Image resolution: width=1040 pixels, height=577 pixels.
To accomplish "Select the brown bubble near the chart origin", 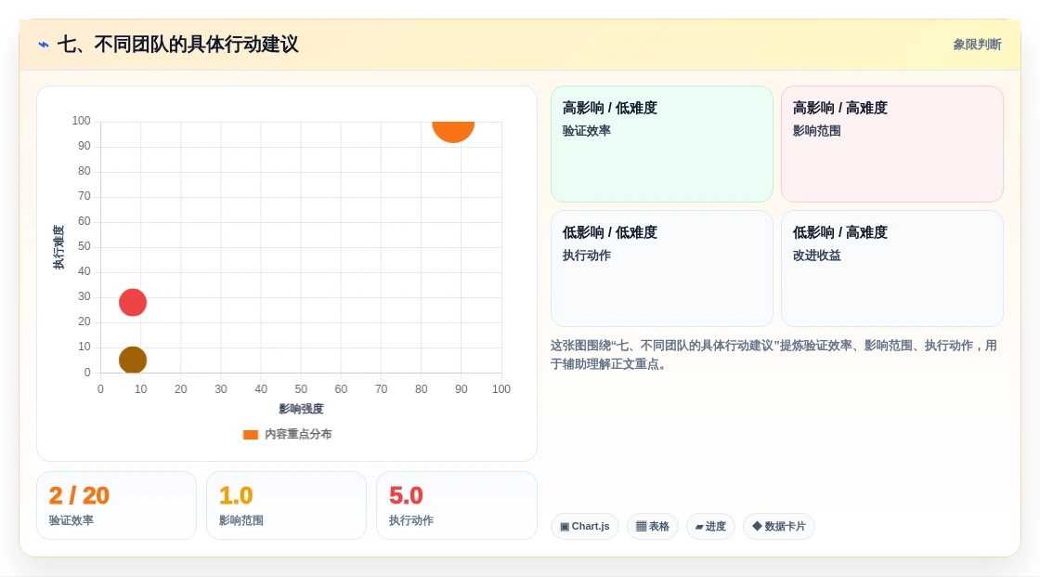I will point(133,360).
